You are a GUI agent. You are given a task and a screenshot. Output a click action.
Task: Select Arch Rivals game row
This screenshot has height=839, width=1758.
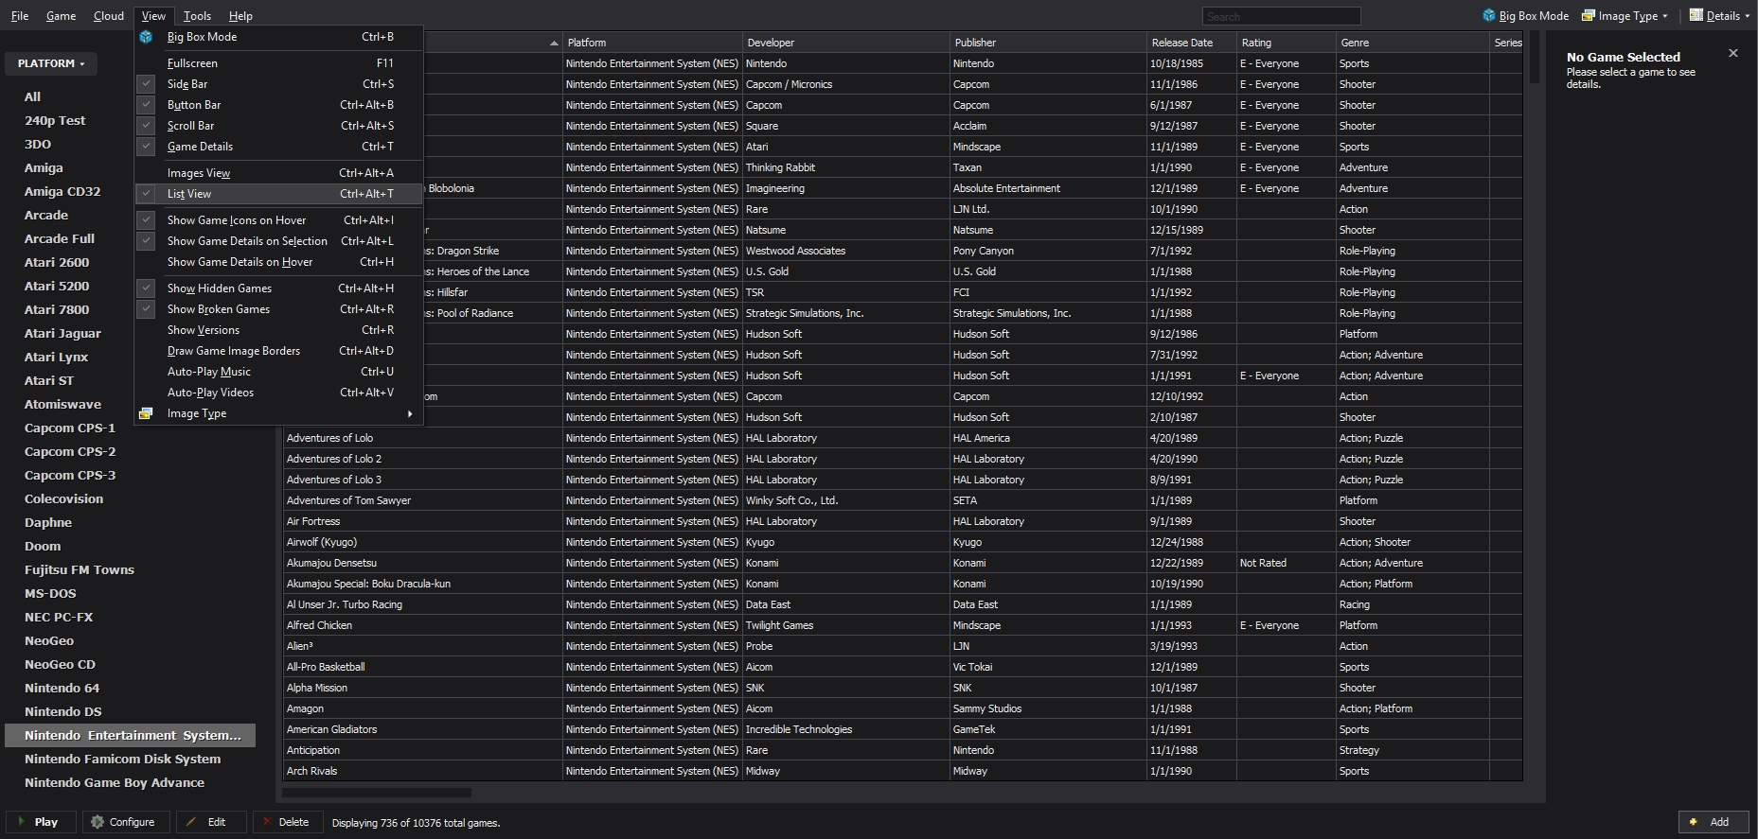(903, 771)
